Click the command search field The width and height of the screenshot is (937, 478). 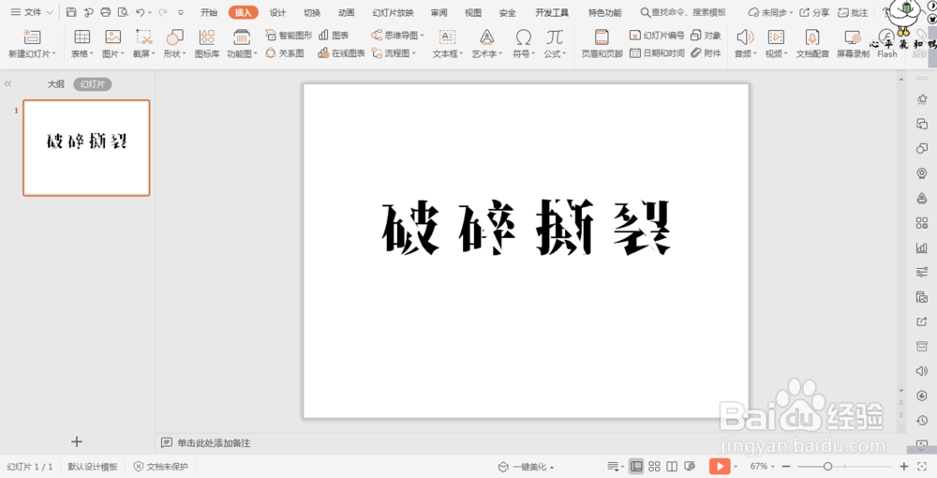click(683, 12)
